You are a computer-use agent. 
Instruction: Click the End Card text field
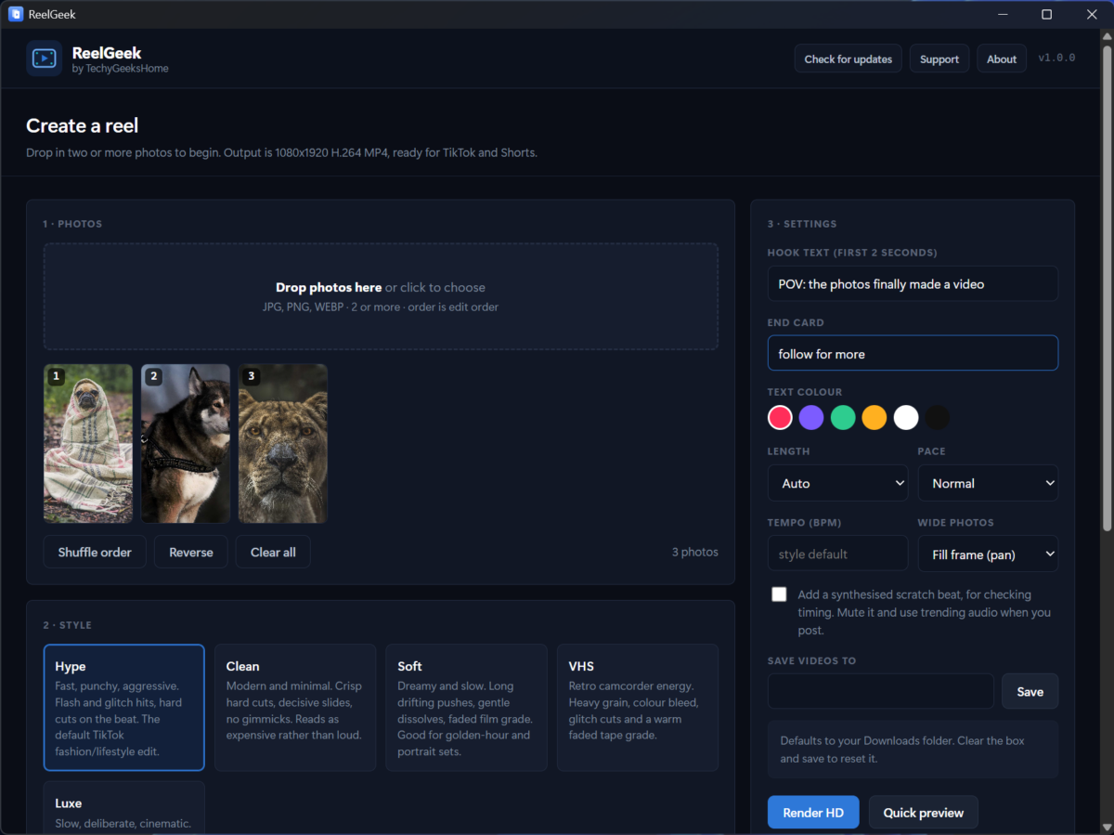913,353
